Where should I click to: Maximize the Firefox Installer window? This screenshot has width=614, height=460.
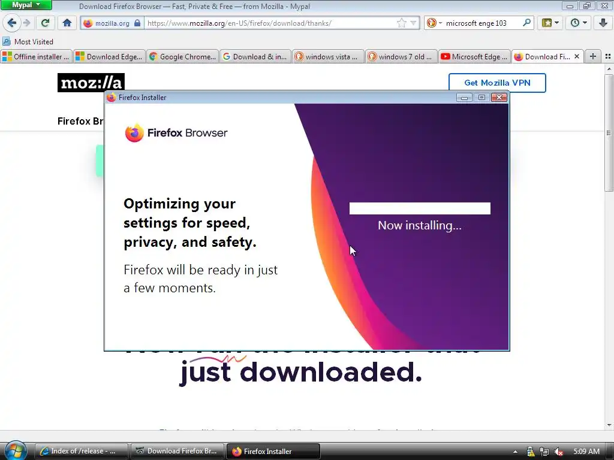[481, 98]
